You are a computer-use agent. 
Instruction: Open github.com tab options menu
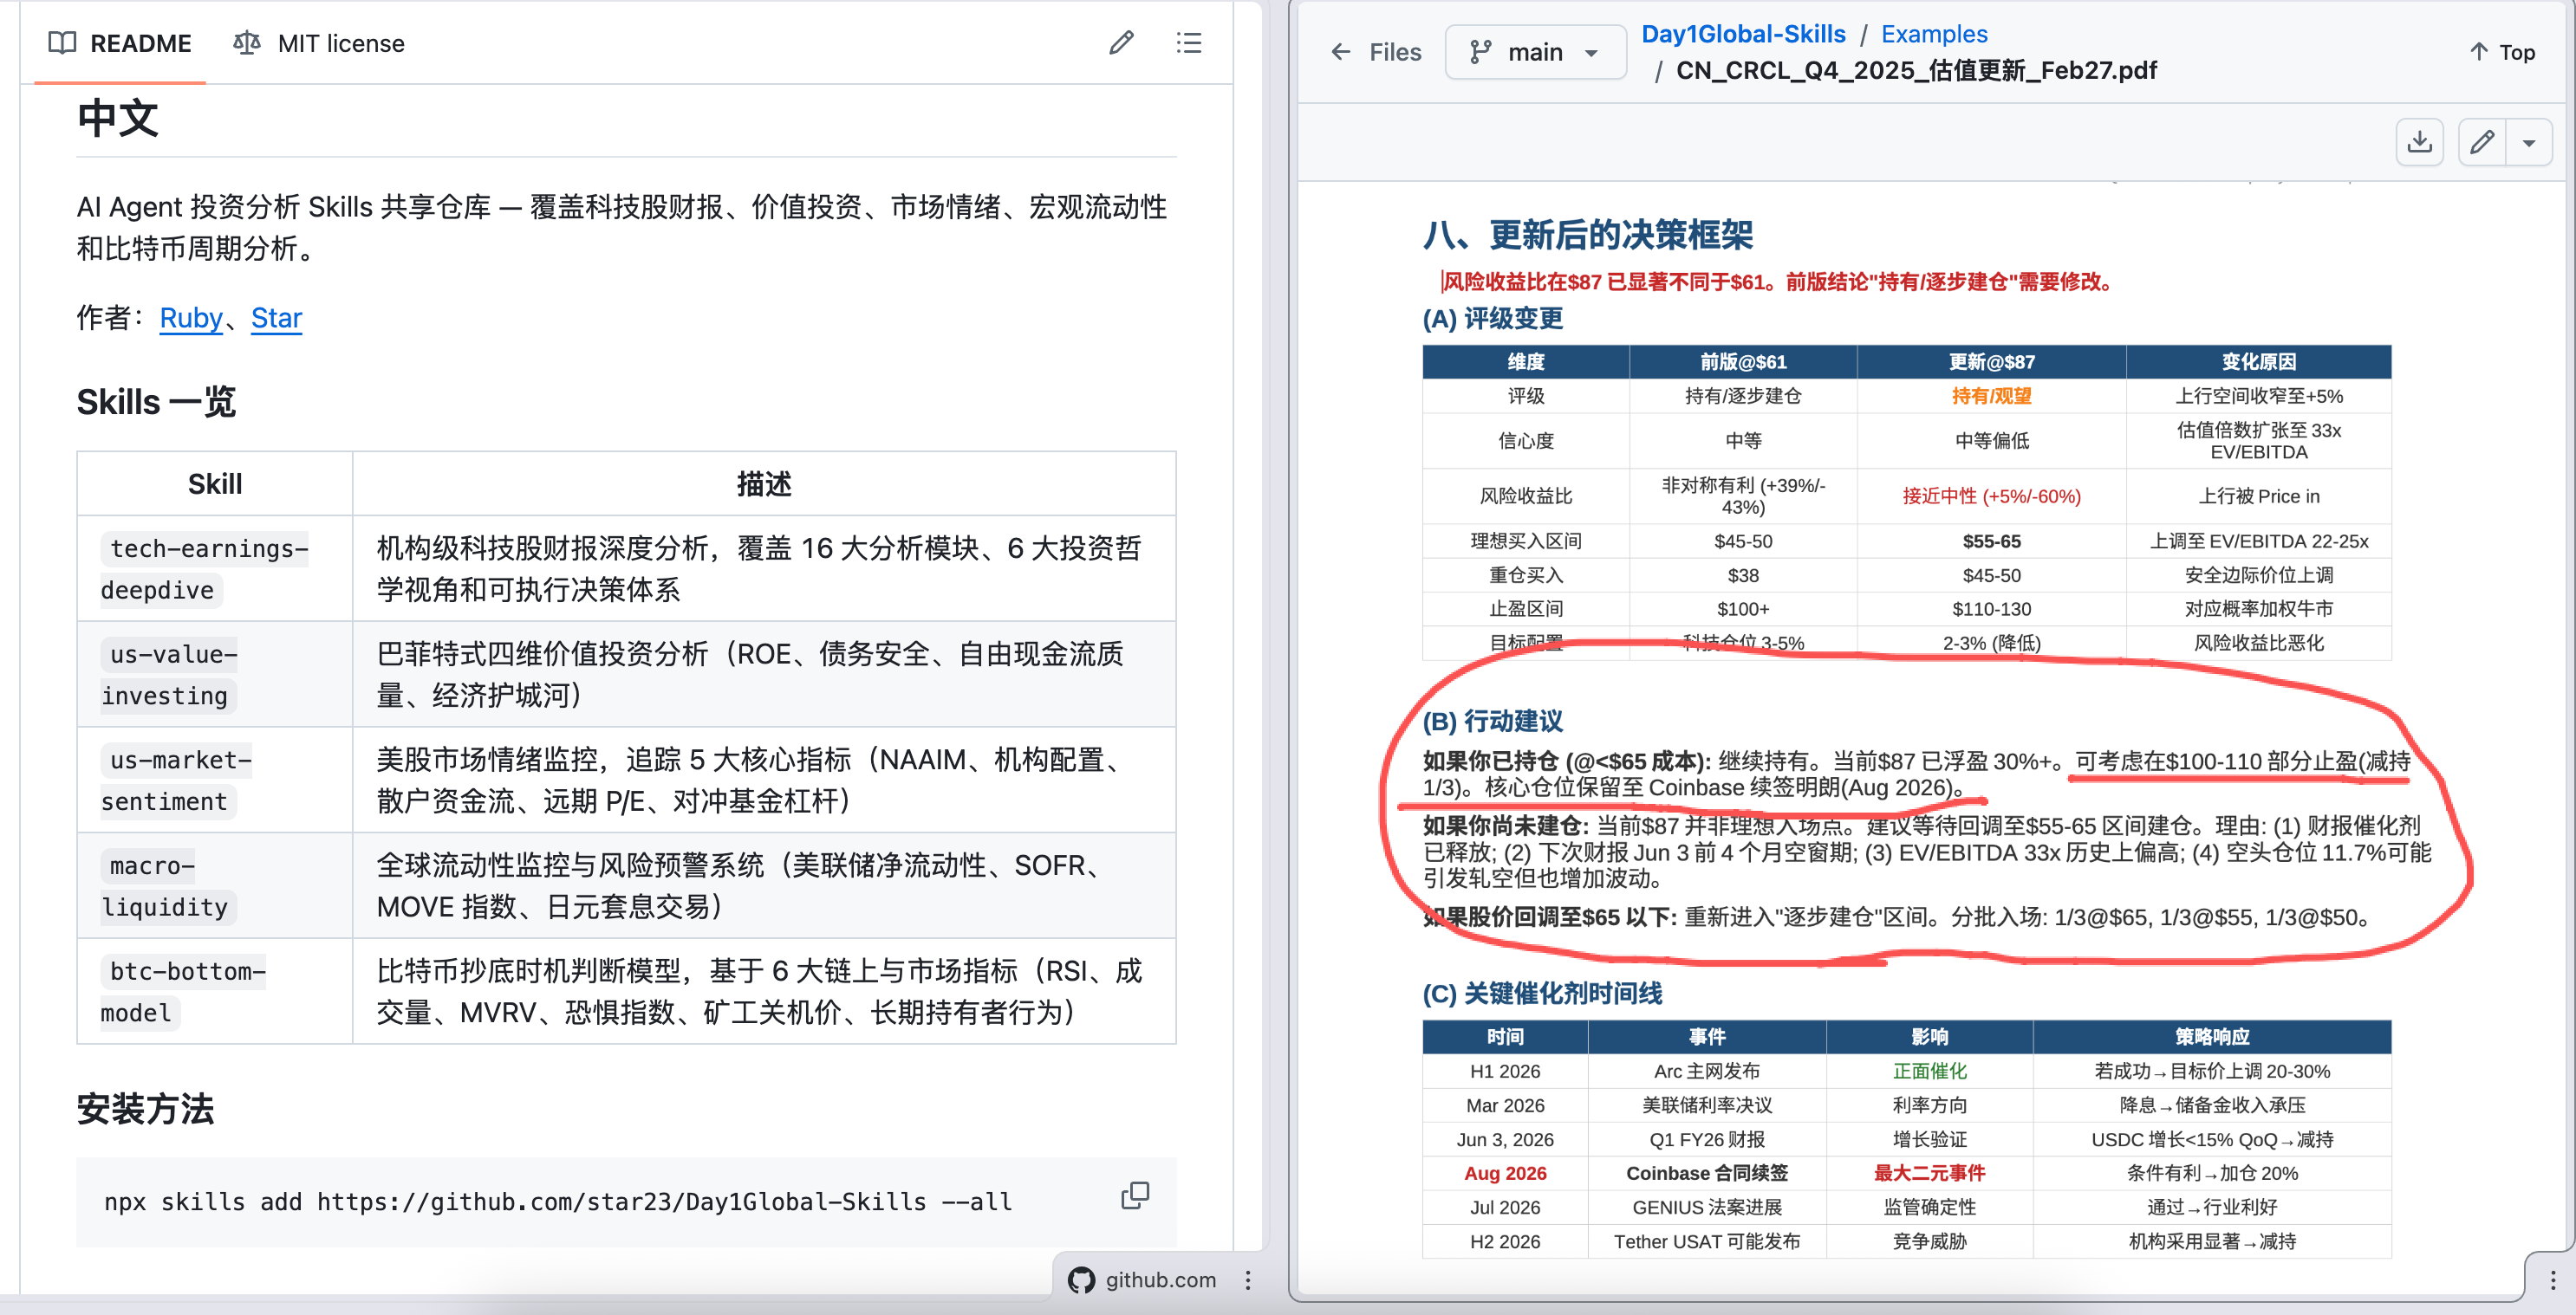point(1248,1280)
